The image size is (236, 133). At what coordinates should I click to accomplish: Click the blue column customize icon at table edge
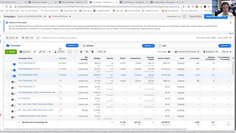(233, 58)
